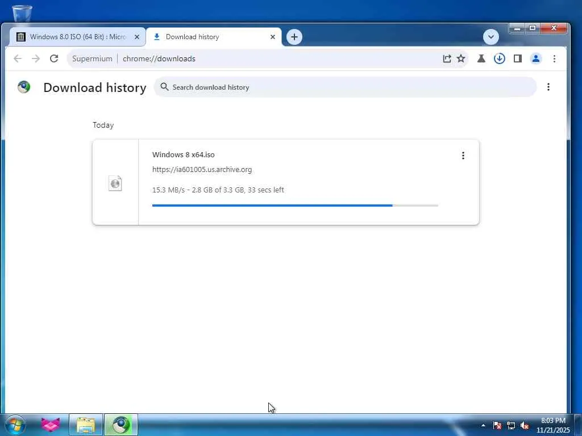582x436 pixels.
Task: Open the Action Center flag icon
Action: [497, 425]
